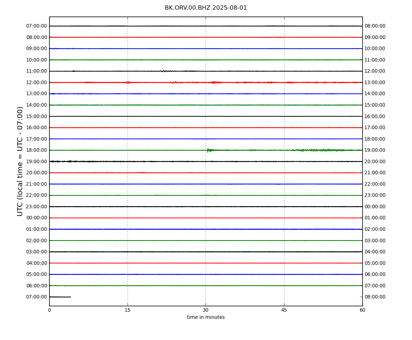Click the left-axis UTC label 16:00:00

[x=37, y=128]
